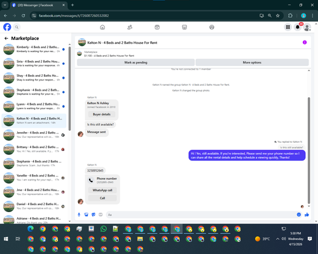This screenshot has width=318, height=254.
Task: Open the Groups icon in top navigation
Action: coord(212,27)
